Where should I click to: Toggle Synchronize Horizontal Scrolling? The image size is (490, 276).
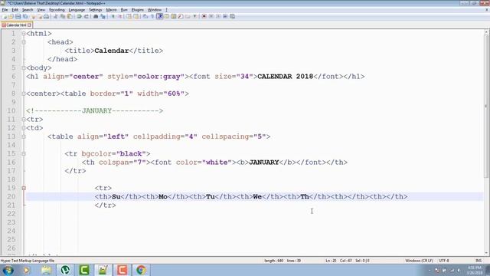click(x=136, y=16)
